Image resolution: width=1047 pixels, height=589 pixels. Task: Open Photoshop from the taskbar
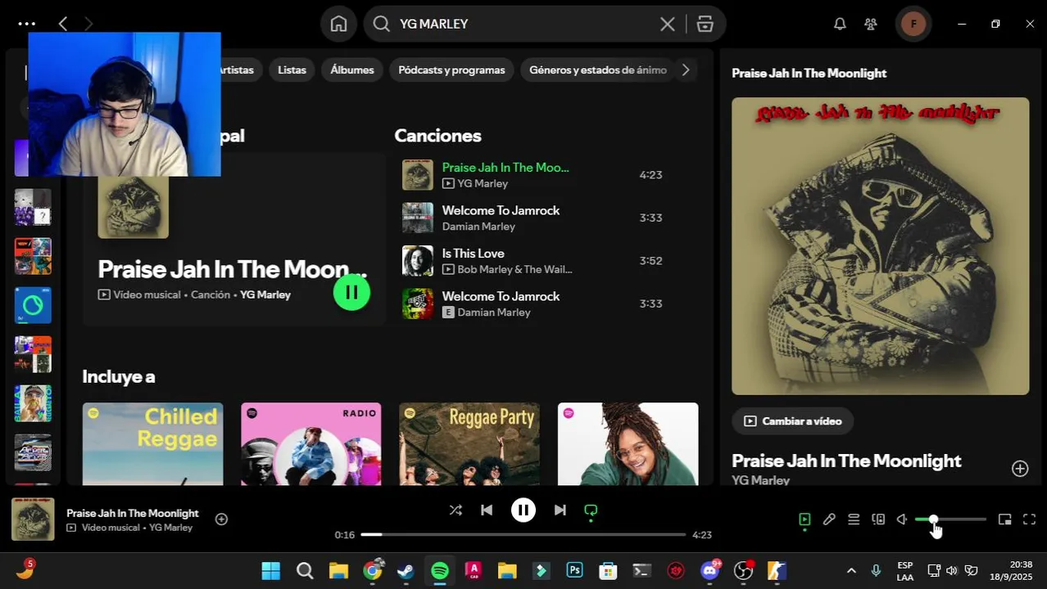click(575, 570)
